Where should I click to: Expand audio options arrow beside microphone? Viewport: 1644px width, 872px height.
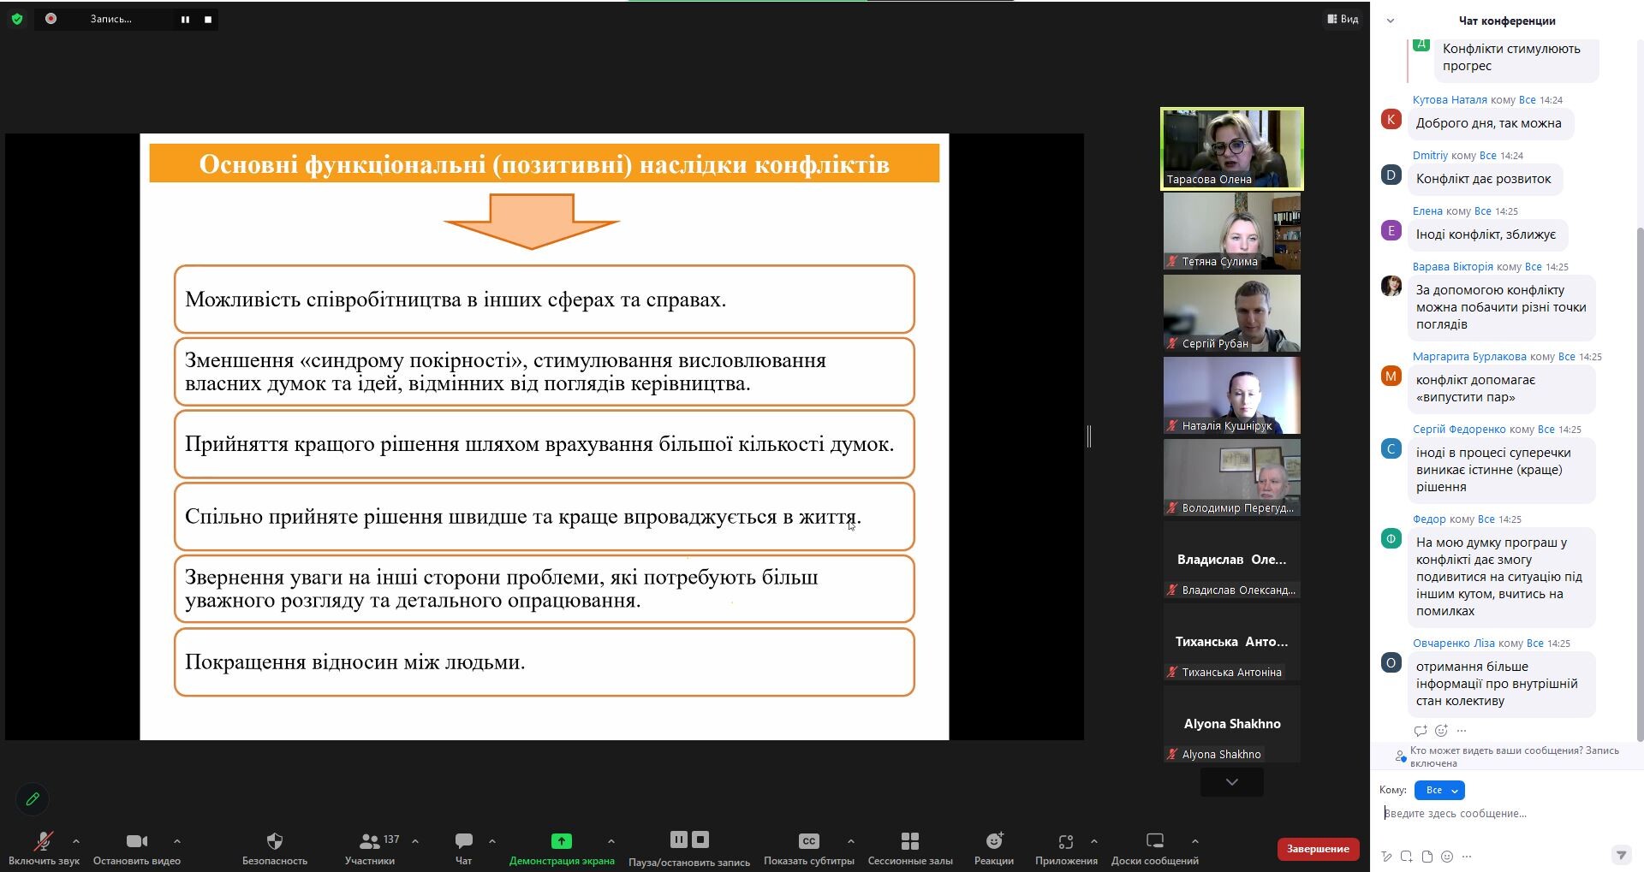point(76,841)
